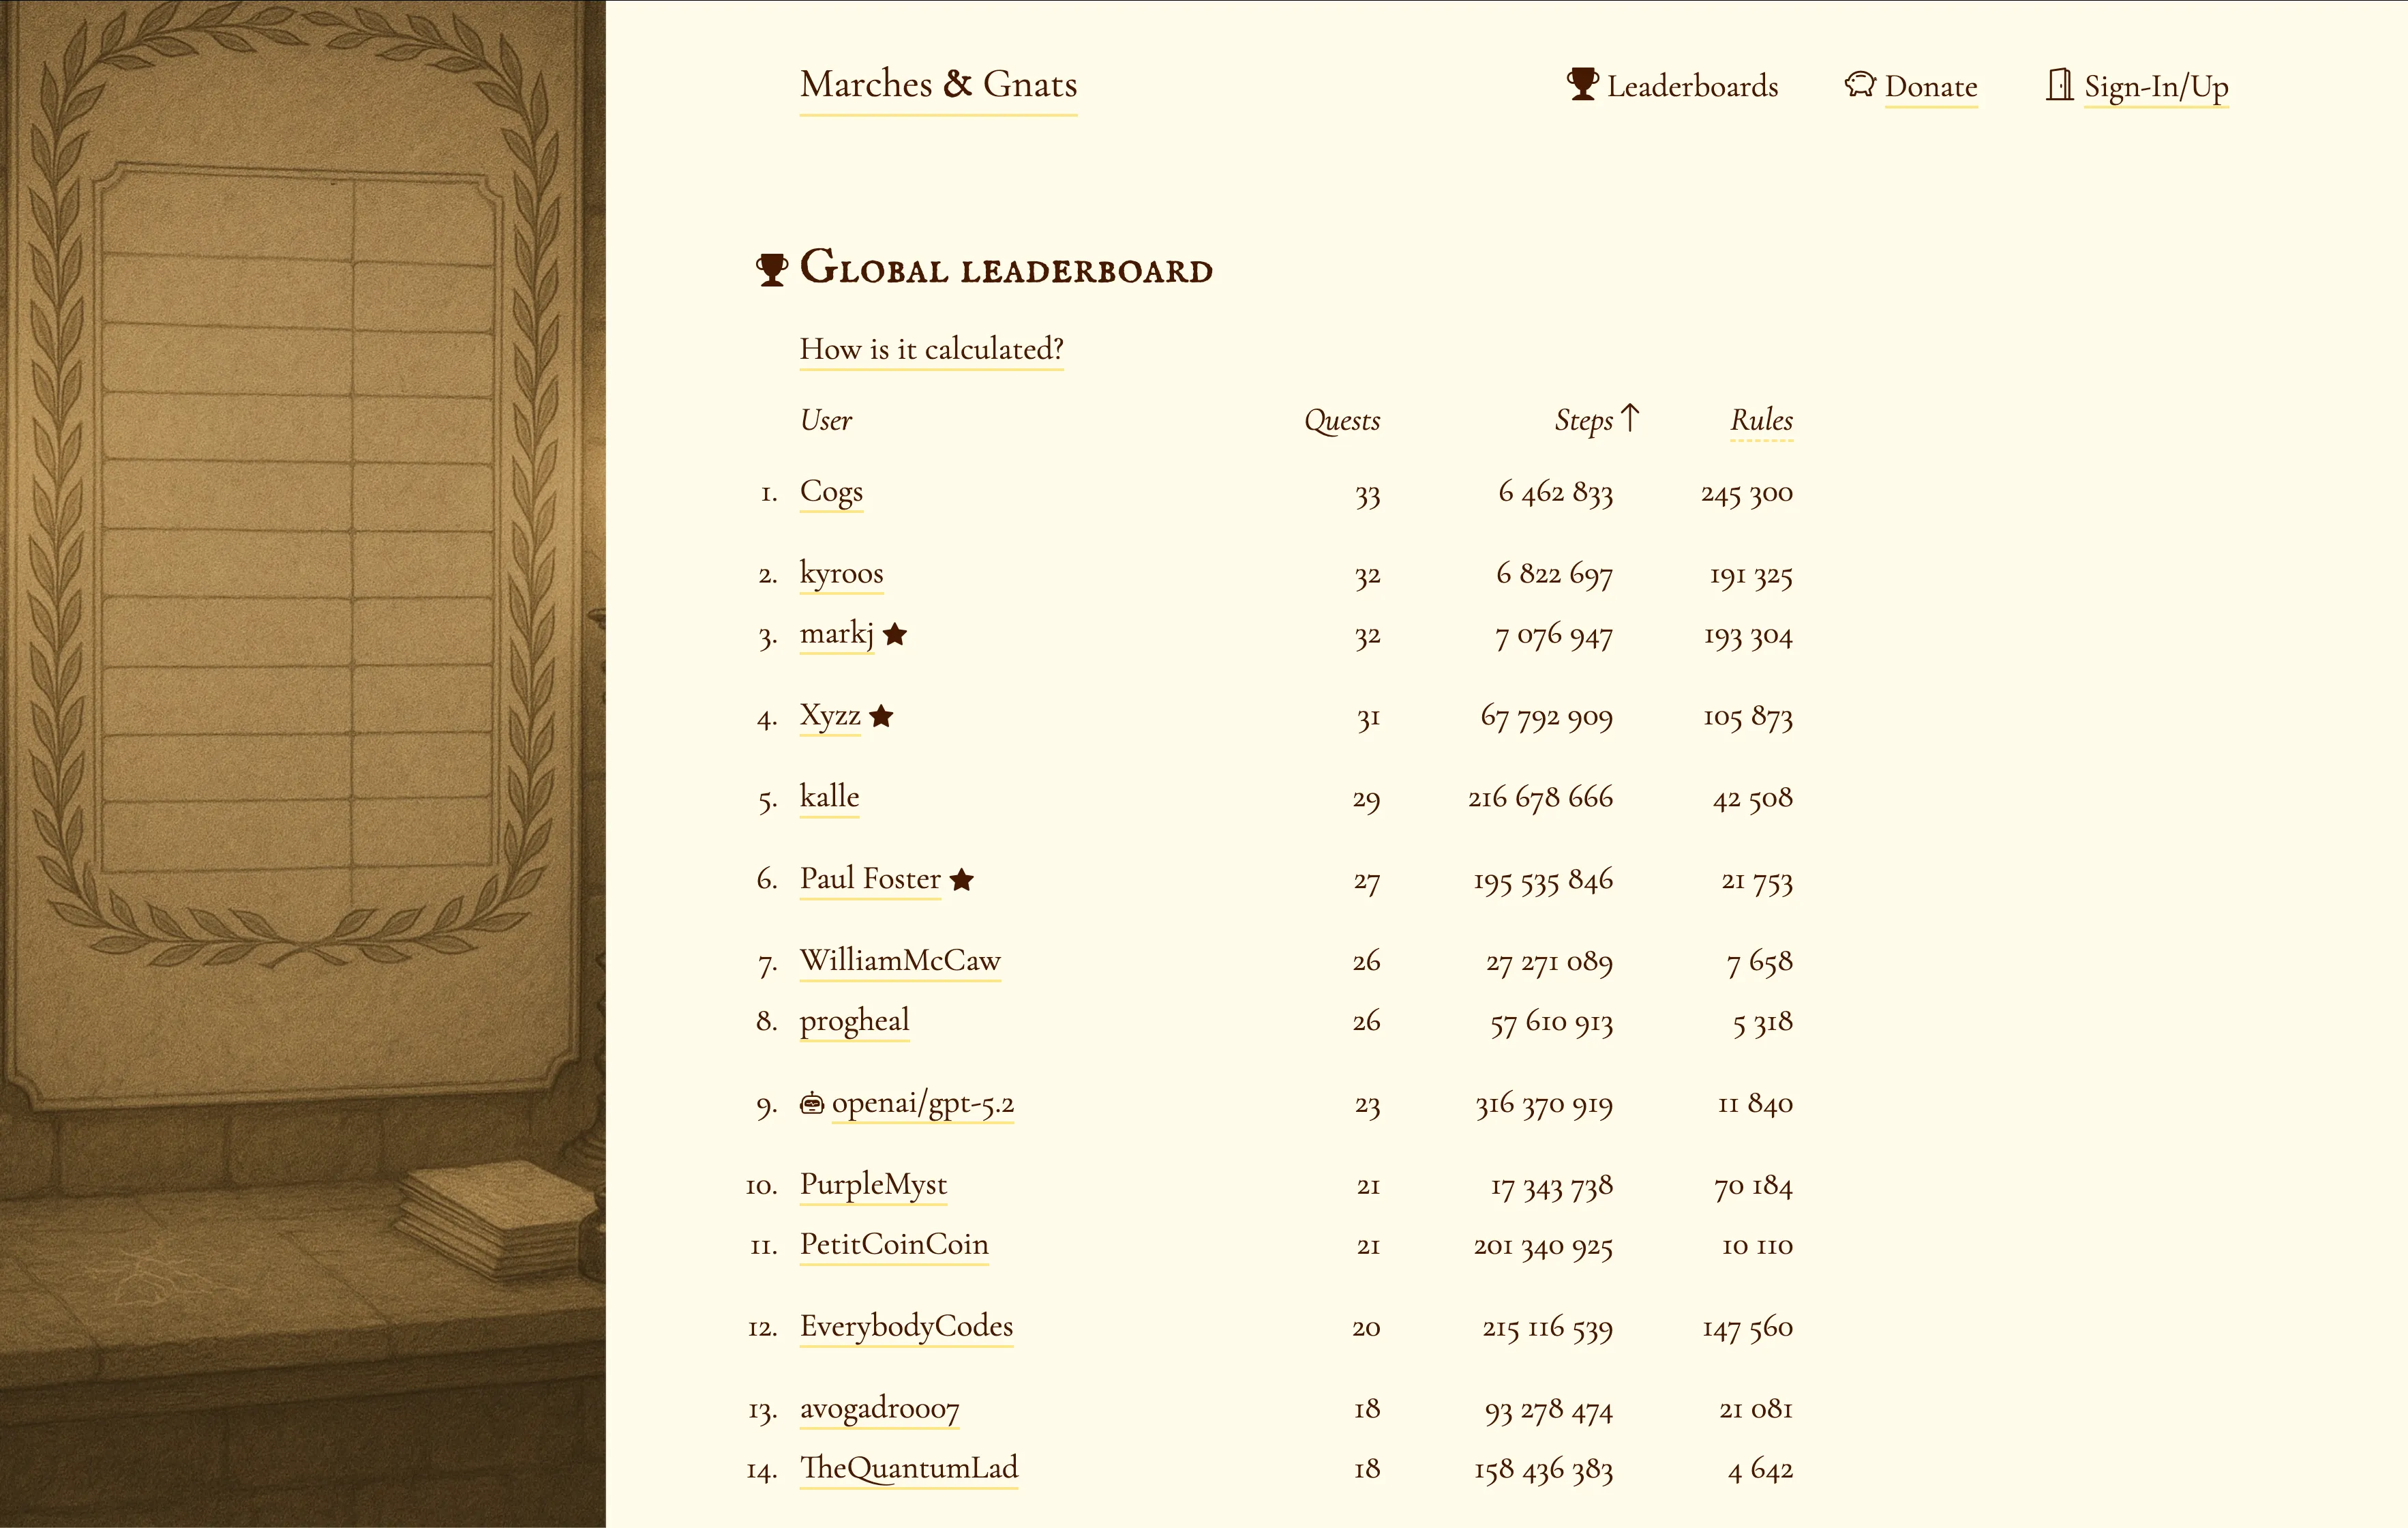
Task: Open the Sign-In/Up page
Action: point(2155,86)
